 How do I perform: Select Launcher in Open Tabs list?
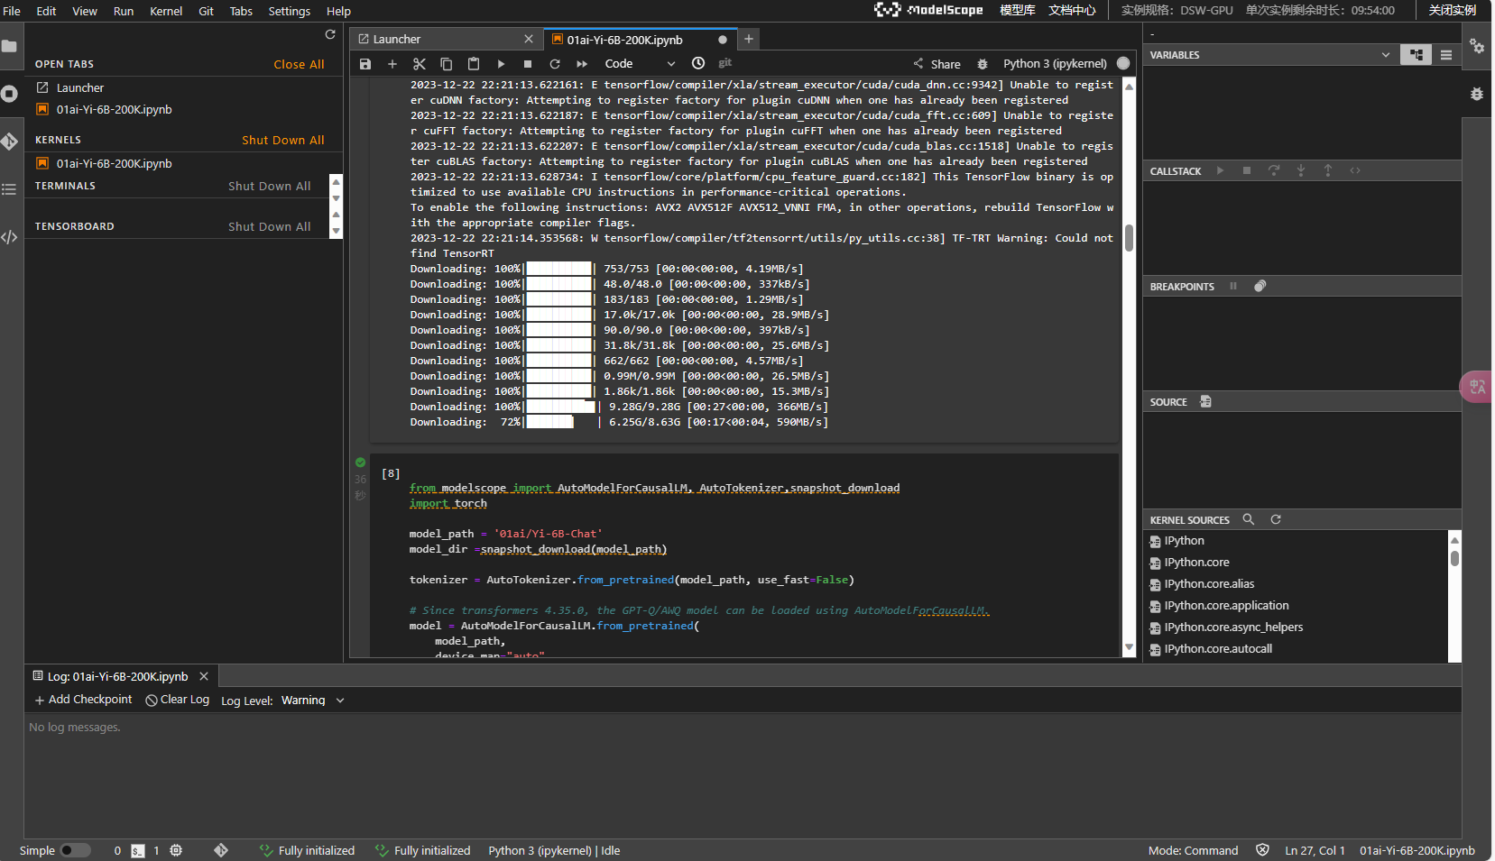pyautogui.click(x=183, y=87)
